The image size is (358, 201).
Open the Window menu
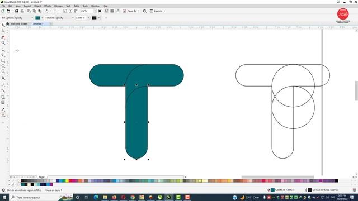[x=95, y=6]
